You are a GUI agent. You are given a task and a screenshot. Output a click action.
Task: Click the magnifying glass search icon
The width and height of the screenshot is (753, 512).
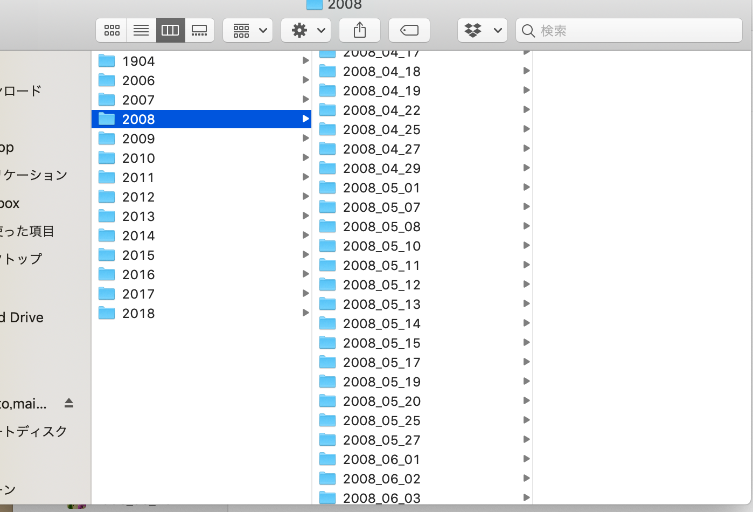tap(528, 31)
